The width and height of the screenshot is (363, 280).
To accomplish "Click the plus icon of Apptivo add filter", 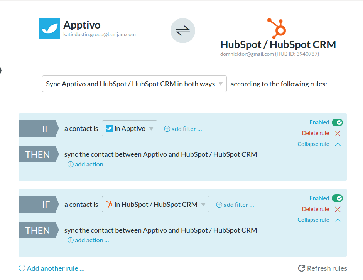I will [167, 129].
